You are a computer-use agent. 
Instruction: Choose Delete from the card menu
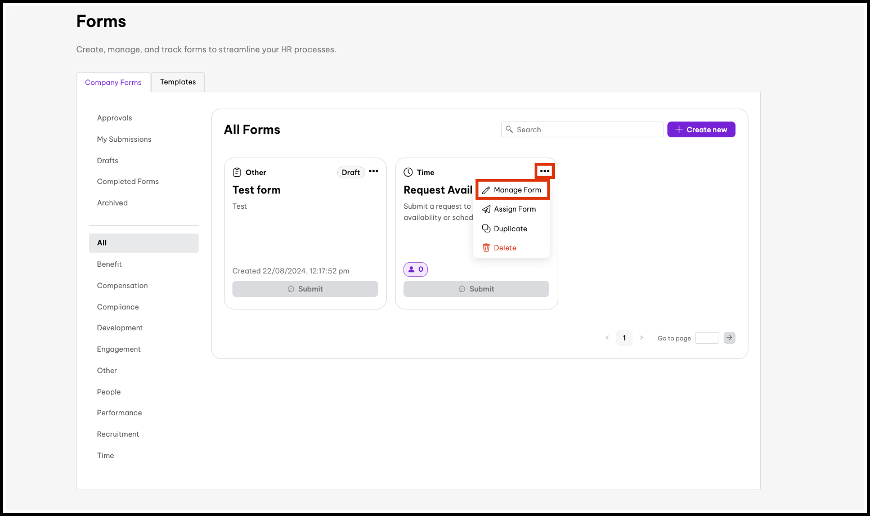point(504,248)
